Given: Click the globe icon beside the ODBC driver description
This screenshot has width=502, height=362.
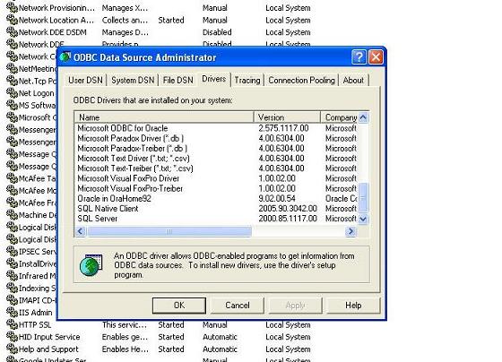Looking at the screenshot, I should [91, 264].
